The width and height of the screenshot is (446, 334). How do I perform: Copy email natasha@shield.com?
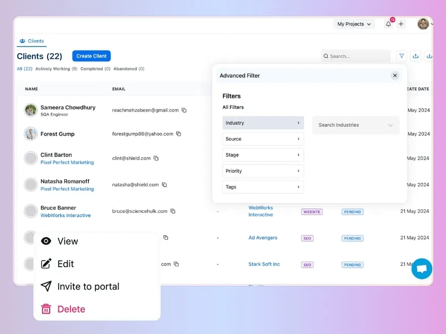[164, 184]
